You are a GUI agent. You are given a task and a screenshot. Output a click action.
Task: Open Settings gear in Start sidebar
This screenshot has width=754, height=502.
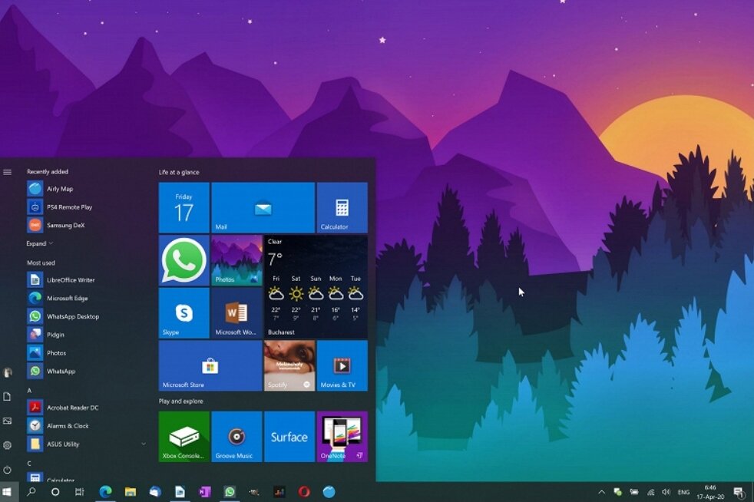click(7, 445)
